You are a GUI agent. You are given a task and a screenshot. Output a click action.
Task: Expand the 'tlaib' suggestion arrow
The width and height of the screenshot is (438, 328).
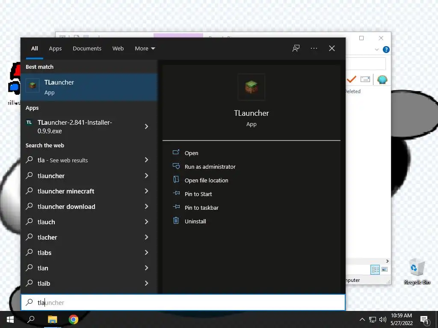click(x=146, y=283)
